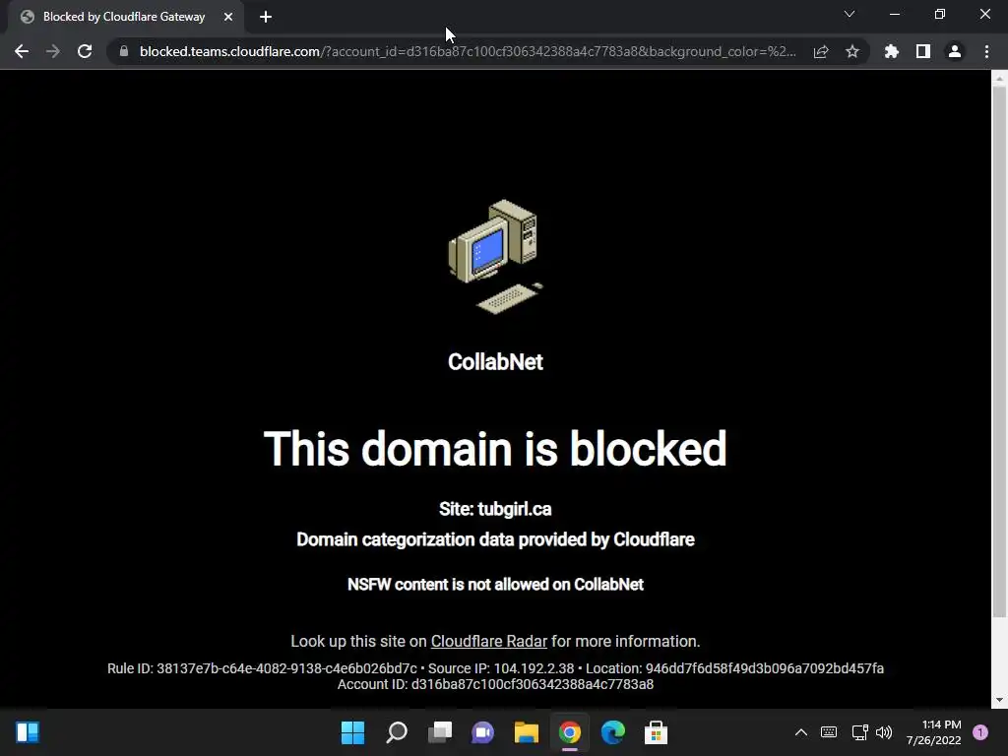This screenshot has width=1008, height=756.
Task: Open Chrome three-dot menu
Action: pyautogui.click(x=986, y=51)
